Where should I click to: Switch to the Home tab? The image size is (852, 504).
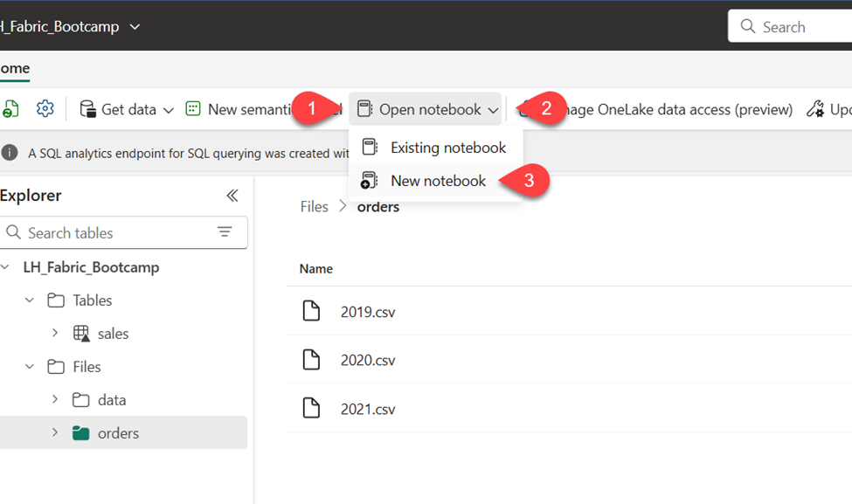tap(15, 68)
